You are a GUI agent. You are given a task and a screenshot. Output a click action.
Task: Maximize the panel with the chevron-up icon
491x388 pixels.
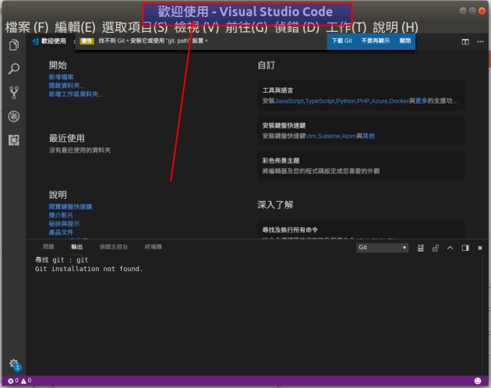pos(450,248)
